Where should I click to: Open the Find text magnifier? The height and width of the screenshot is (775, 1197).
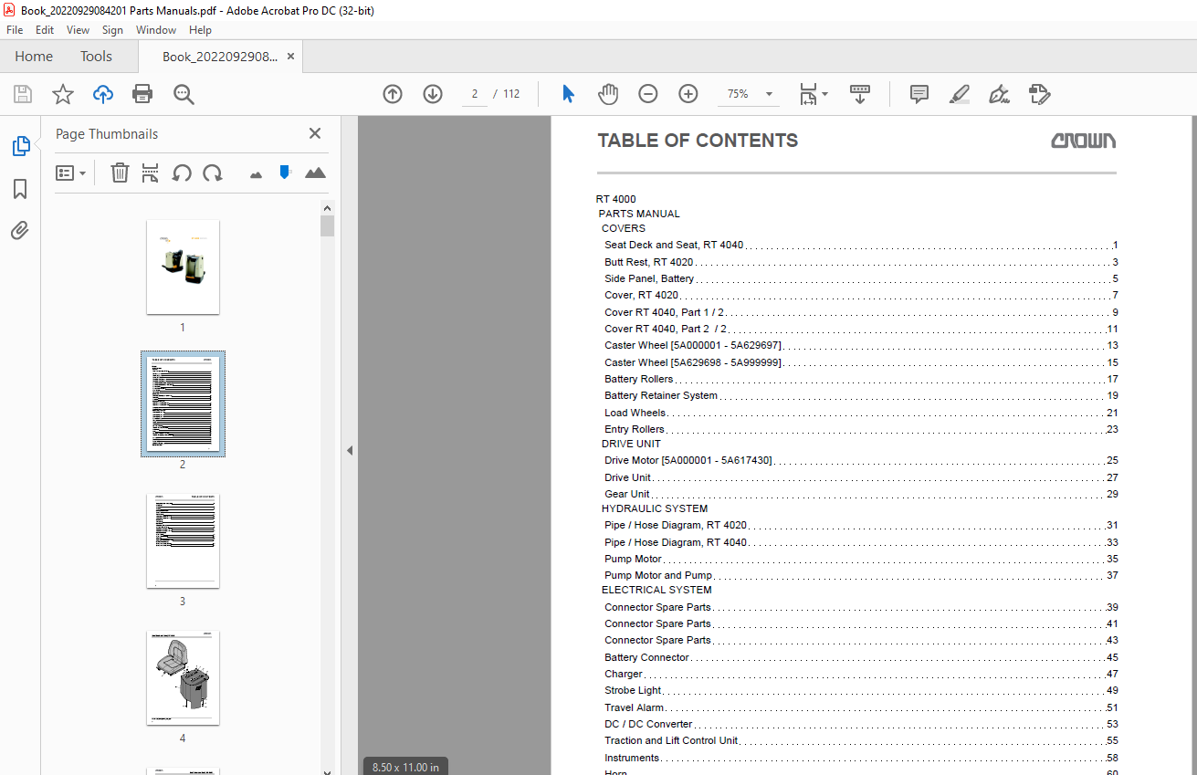(x=184, y=94)
